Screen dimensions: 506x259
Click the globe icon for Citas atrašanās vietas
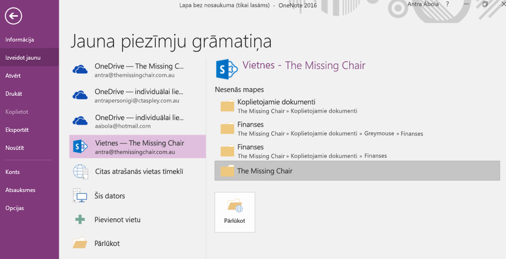click(x=80, y=171)
